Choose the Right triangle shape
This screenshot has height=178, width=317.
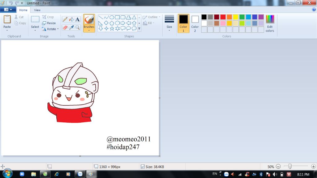(x=101, y=23)
